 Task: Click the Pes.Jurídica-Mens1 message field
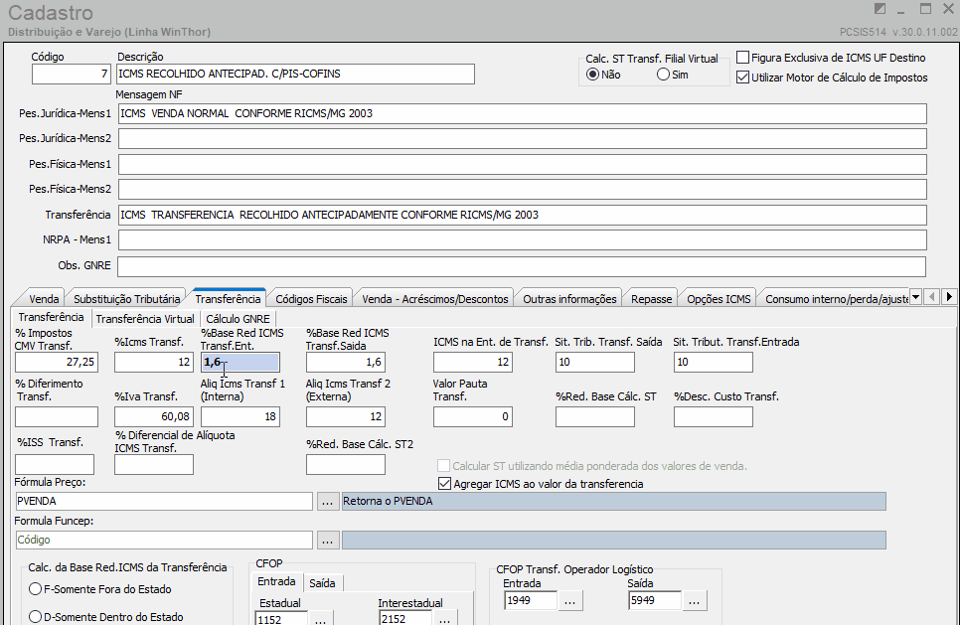pyautogui.click(x=523, y=113)
